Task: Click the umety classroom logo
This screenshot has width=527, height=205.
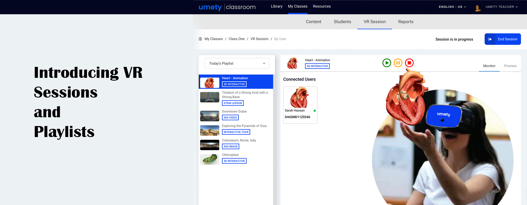Action: 227,7
